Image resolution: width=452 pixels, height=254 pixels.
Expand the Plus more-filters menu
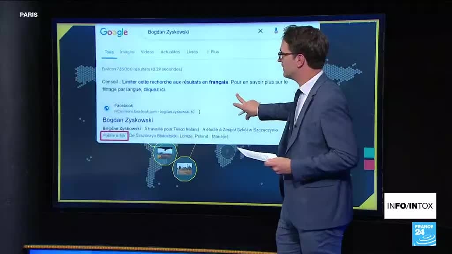213,52
